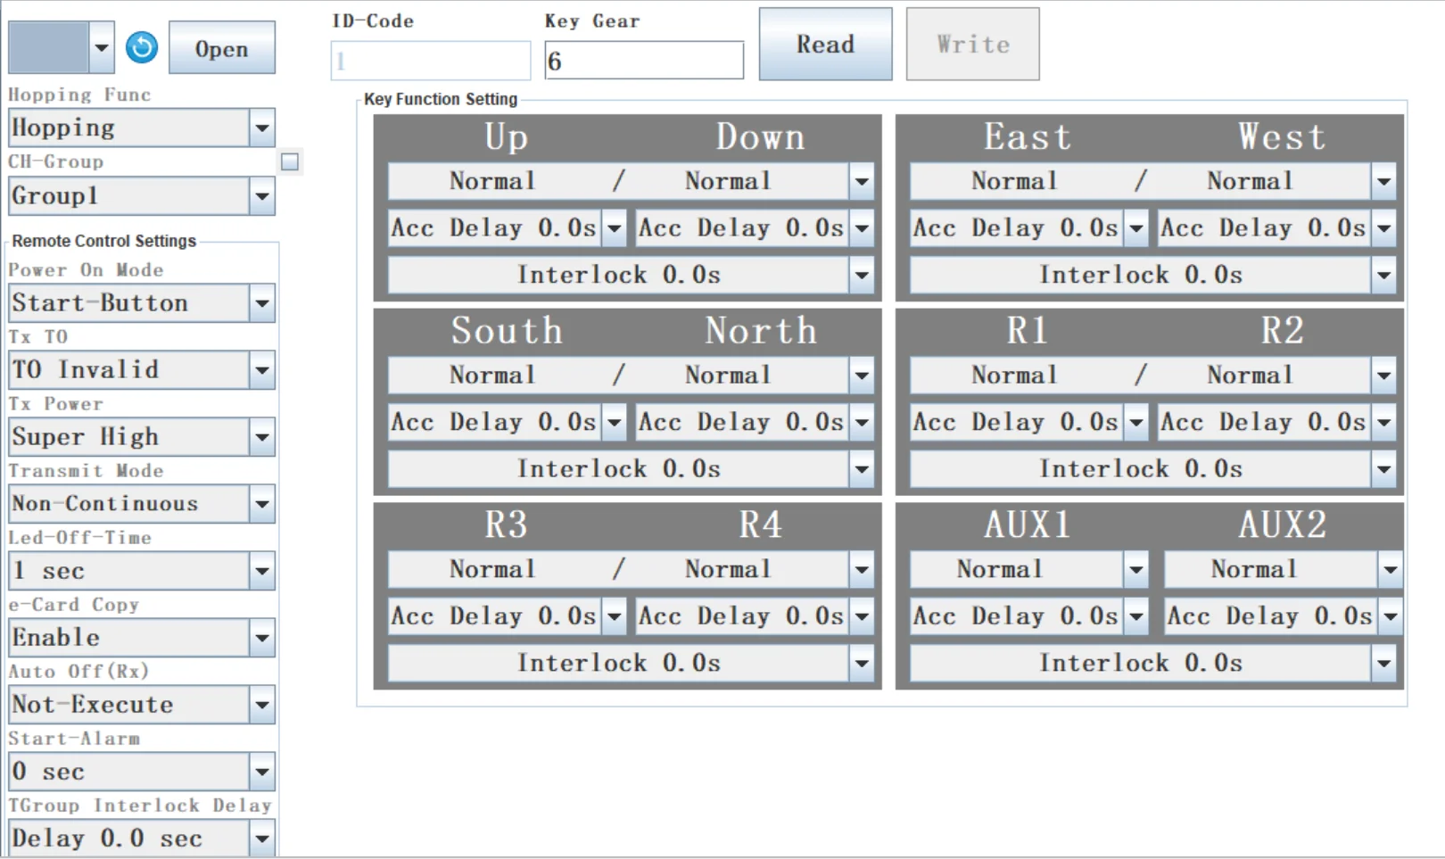Click the blue refresh port icon

tap(142, 47)
